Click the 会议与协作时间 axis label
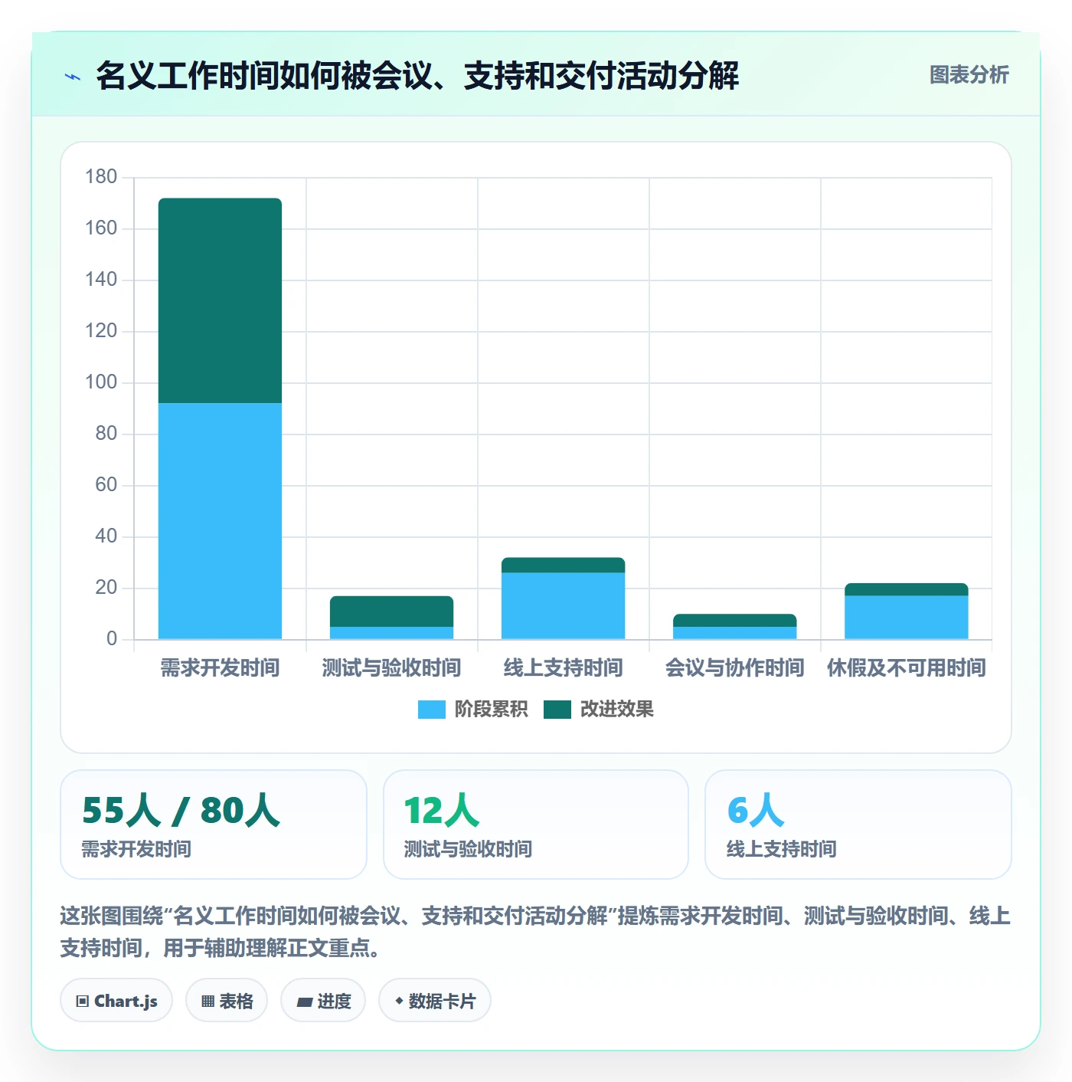 click(734, 668)
